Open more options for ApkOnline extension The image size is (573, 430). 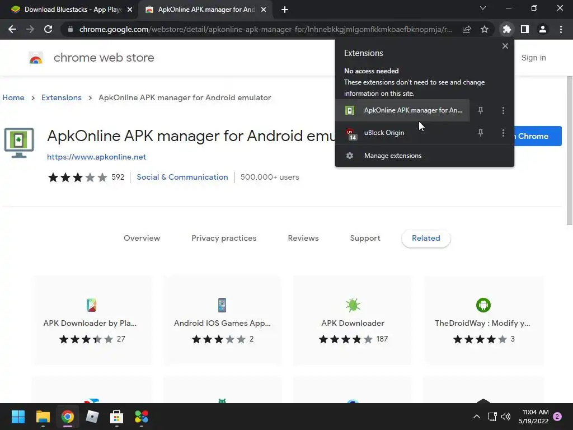(503, 110)
